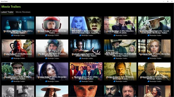Image resolution: width=174 pixels, height=97 pixels.
Task: Click Movieclips Trailers label under The Prom
Action: point(87,81)
